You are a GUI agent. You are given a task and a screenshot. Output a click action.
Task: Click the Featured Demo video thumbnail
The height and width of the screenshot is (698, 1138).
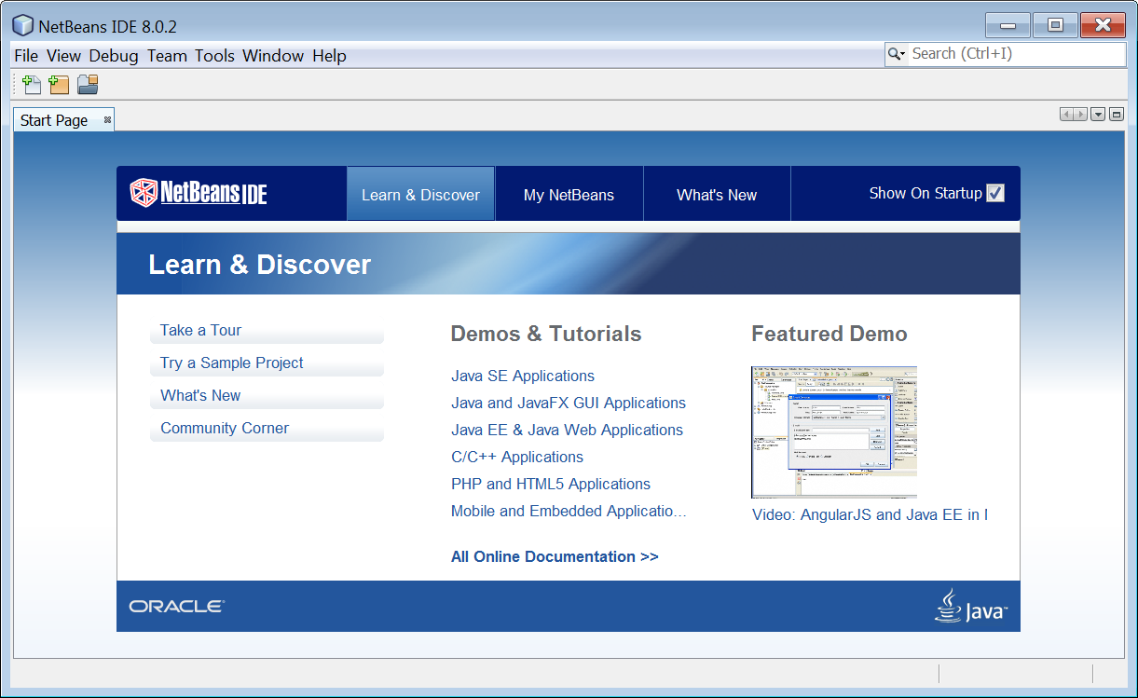[x=834, y=432]
